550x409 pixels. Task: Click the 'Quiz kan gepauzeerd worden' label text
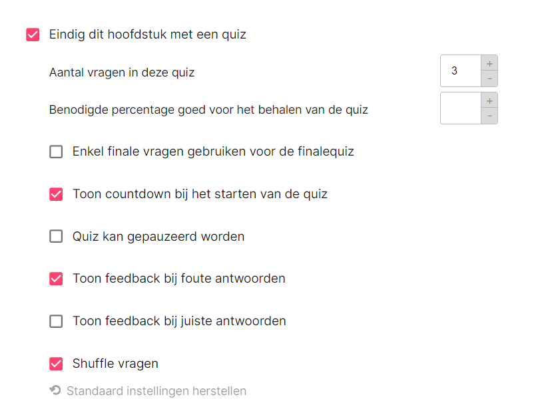pos(158,237)
